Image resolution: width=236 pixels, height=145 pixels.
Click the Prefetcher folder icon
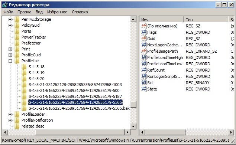(17, 43)
